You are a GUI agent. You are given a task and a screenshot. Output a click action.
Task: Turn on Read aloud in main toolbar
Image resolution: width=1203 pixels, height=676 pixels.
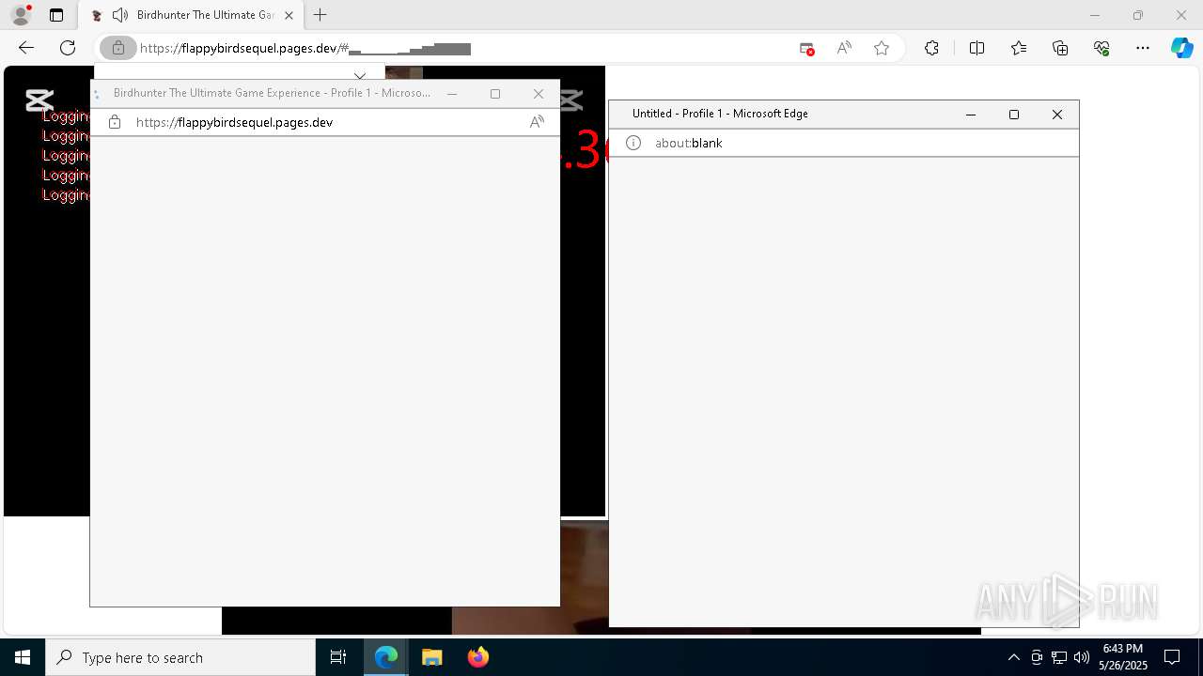click(844, 48)
